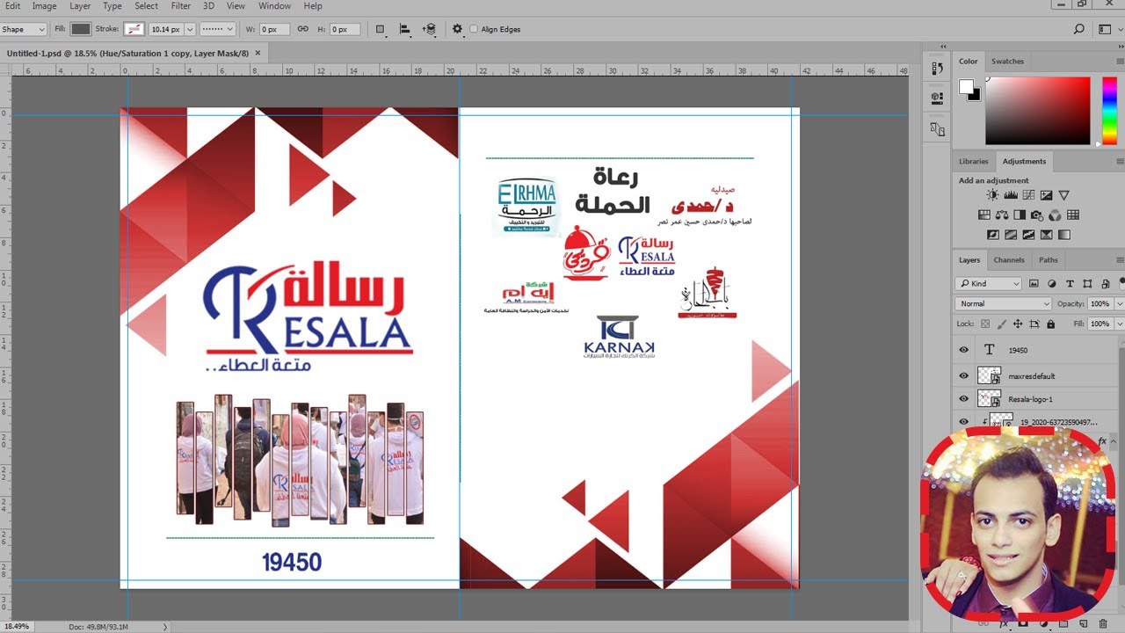The width and height of the screenshot is (1125, 633).
Task: Add a Posterize adjustment
Action: (1011, 235)
